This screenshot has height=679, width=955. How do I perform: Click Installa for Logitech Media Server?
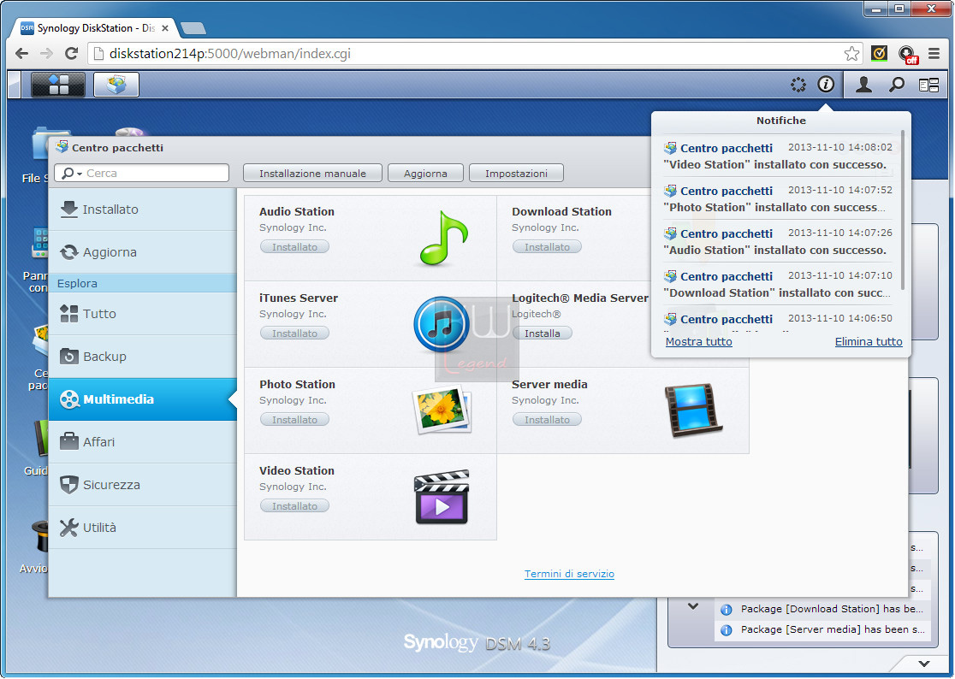point(542,334)
